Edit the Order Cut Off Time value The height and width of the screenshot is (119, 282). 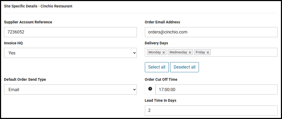(x=216, y=90)
